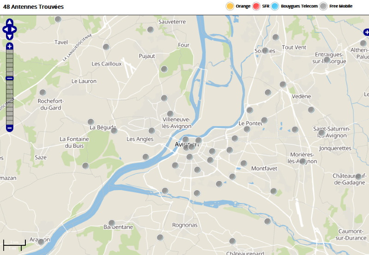
Task: Pan the map right with arrow control
Action: point(15,29)
